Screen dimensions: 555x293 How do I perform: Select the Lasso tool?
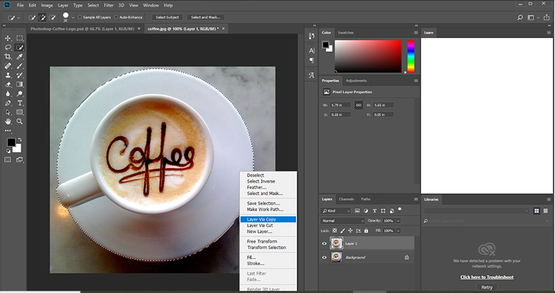(x=8, y=47)
